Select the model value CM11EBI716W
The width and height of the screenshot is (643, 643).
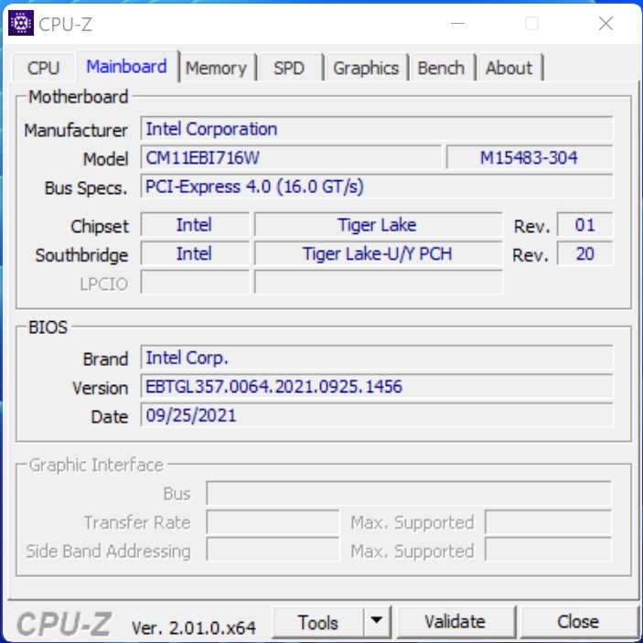point(291,157)
